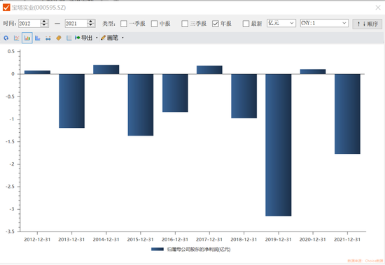Toggle the 宝塔实业 orange checkbox in title
This screenshot has width=385, height=265.
coord(6,8)
